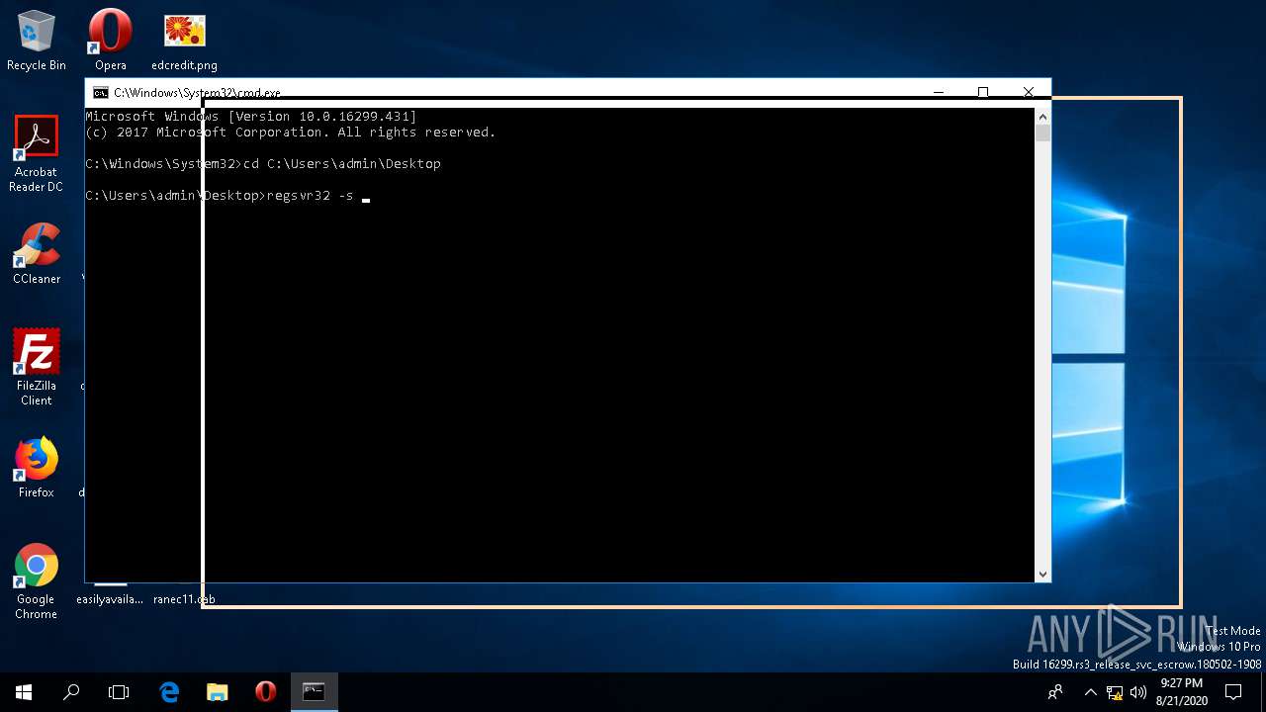1266x712 pixels.
Task: Open taskbar Search magnifier
Action: [x=71, y=692]
